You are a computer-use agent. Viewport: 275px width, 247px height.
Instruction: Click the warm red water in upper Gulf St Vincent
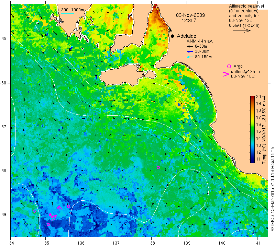tap(155, 15)
